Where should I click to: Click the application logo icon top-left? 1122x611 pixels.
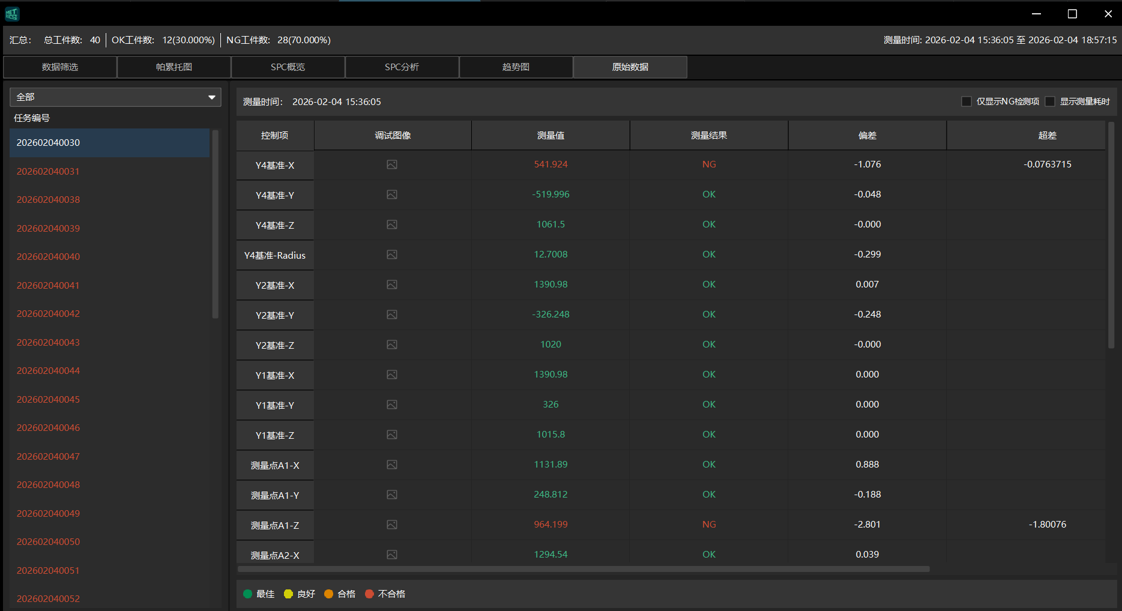(12, 14)
